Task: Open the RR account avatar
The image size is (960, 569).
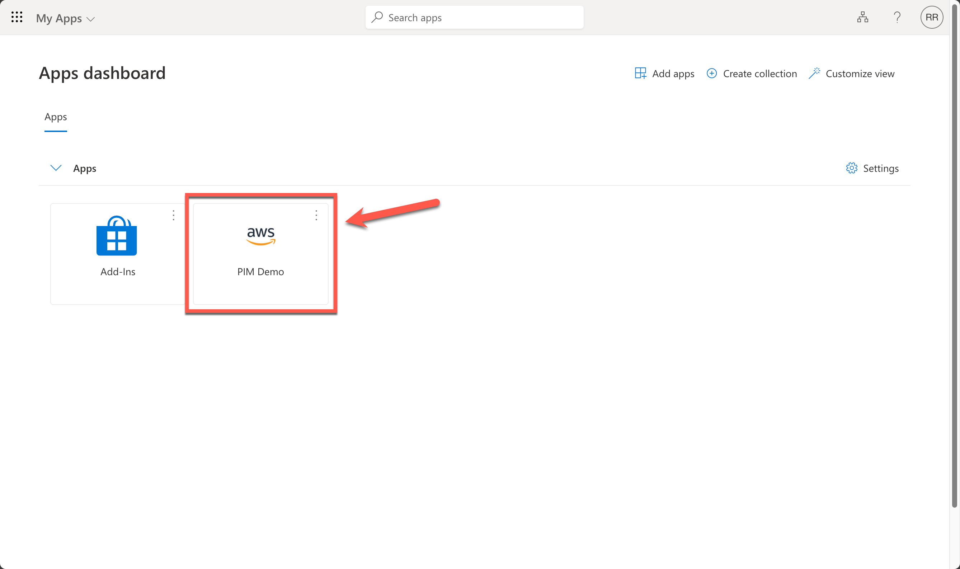Action: [932, 17]
